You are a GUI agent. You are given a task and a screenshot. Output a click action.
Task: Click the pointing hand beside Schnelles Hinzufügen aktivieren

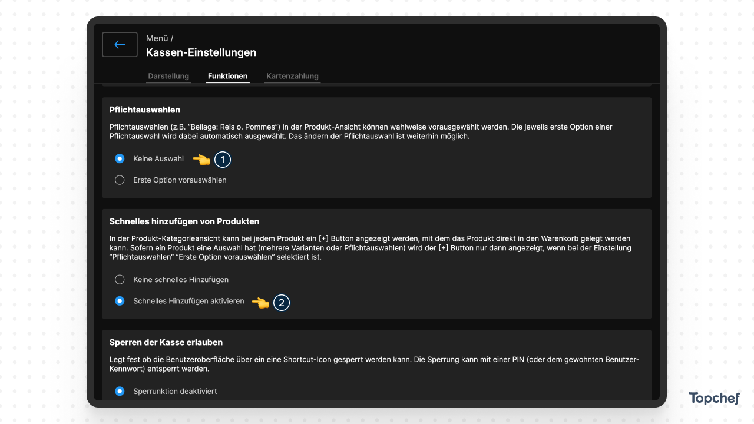tap(260, 303)
